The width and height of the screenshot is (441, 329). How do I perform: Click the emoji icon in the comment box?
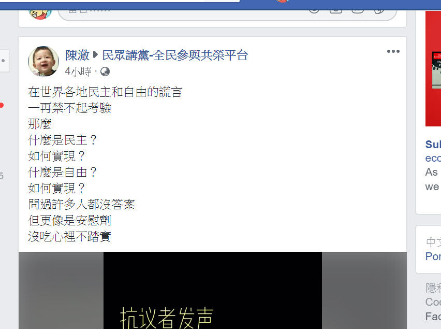[314, 11]
